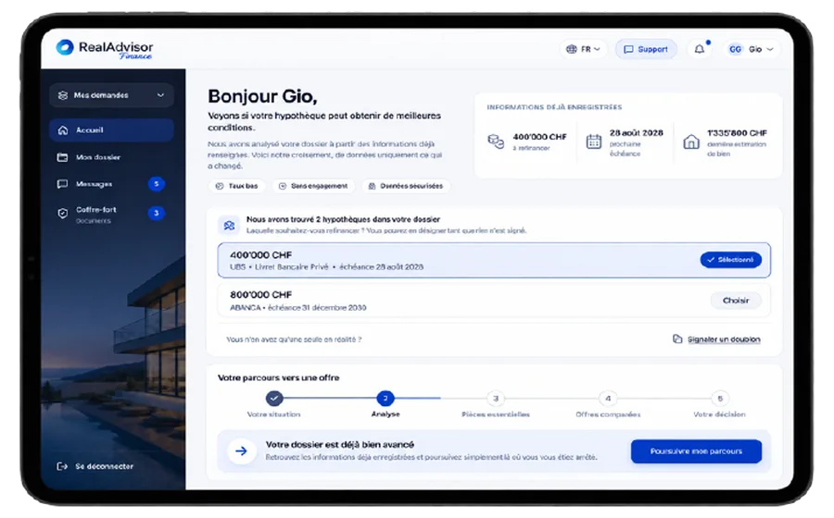Click the calendar icon beside 28 août 2028

[594, 142]
